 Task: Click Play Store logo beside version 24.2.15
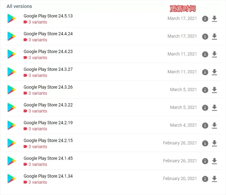(11, 143)
